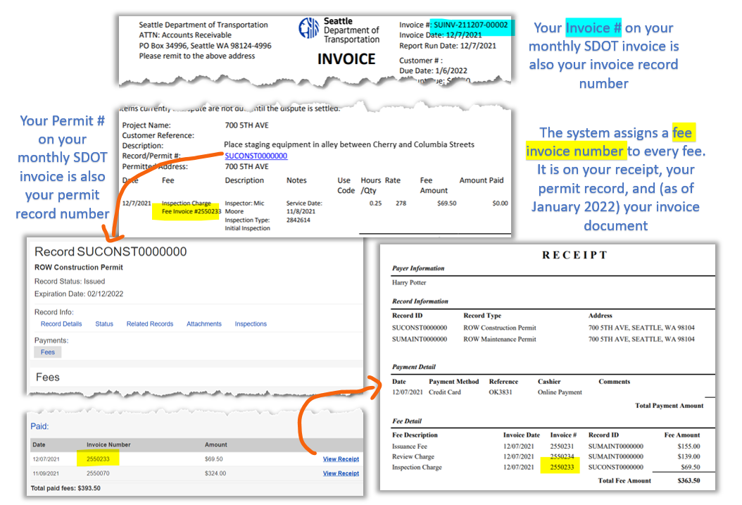The width and height of the screenshot is (742, 505).
Task: Go to the Related Records tab
Action: (149, 324)
